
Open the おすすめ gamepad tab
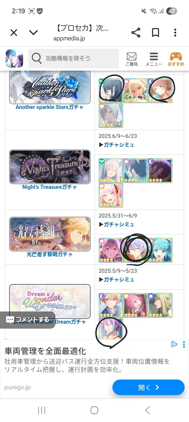176,59
